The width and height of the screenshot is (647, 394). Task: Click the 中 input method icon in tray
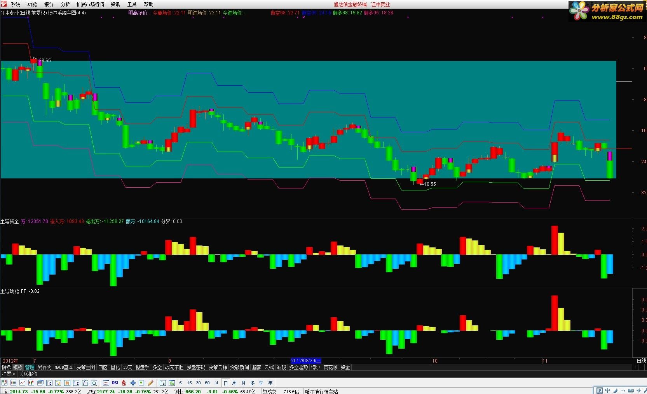click(607, 390)
